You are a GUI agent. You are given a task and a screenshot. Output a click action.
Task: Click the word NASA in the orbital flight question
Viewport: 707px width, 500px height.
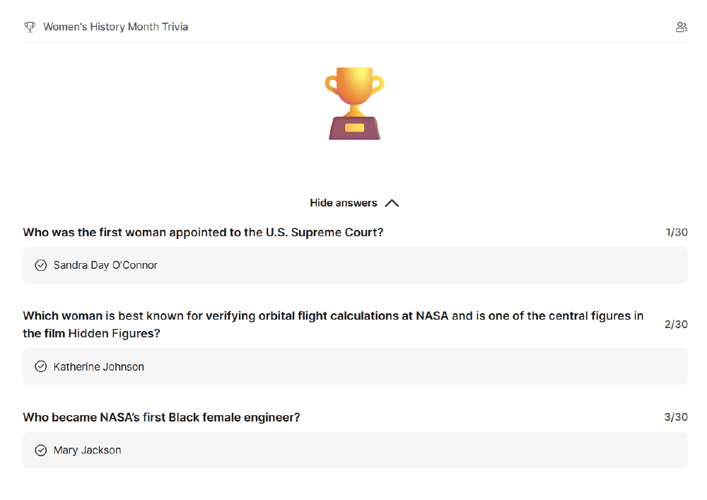[432, 315]
